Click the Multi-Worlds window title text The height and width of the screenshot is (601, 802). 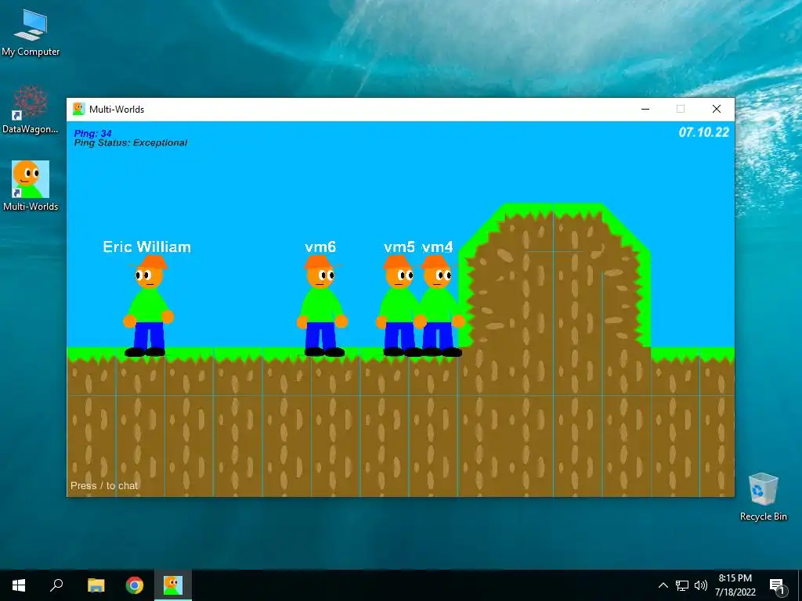117,110
